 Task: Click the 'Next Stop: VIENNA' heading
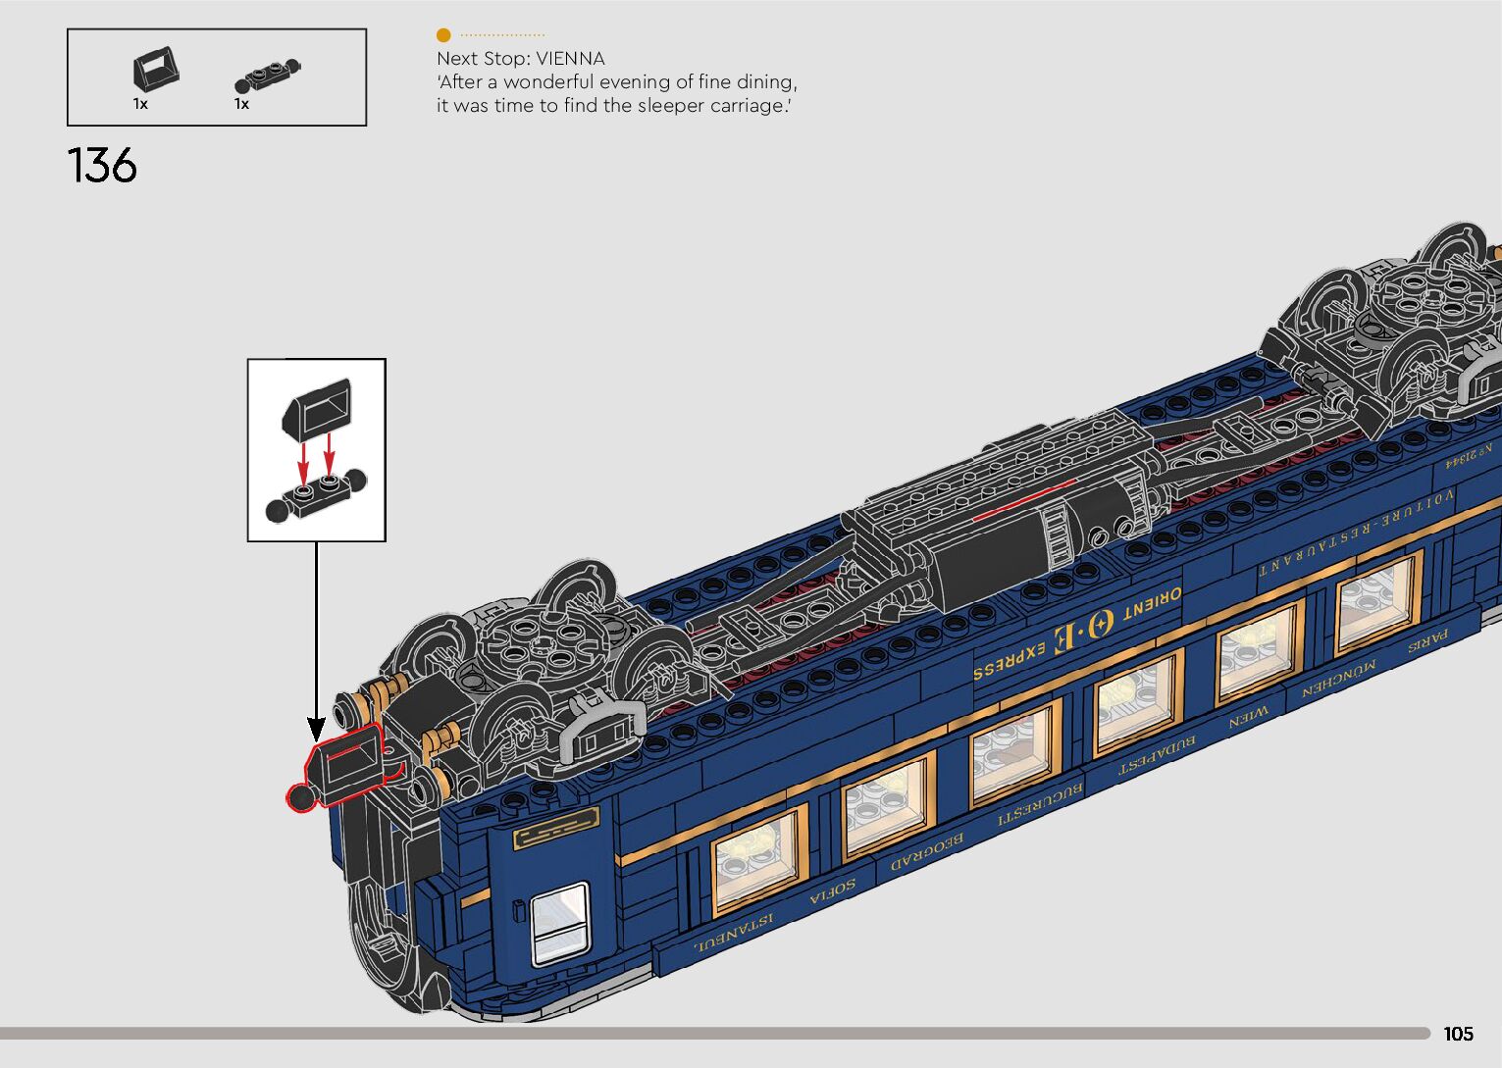(x=520, y=59)
